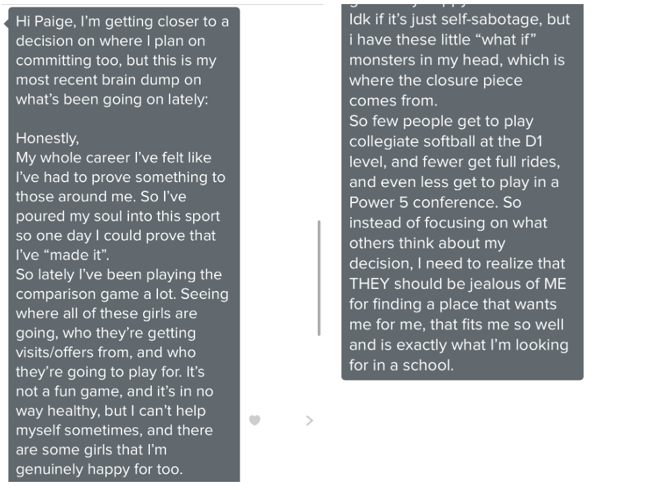
Task: Click the "I've “made it”." line
Action: [x=63, y=255]
